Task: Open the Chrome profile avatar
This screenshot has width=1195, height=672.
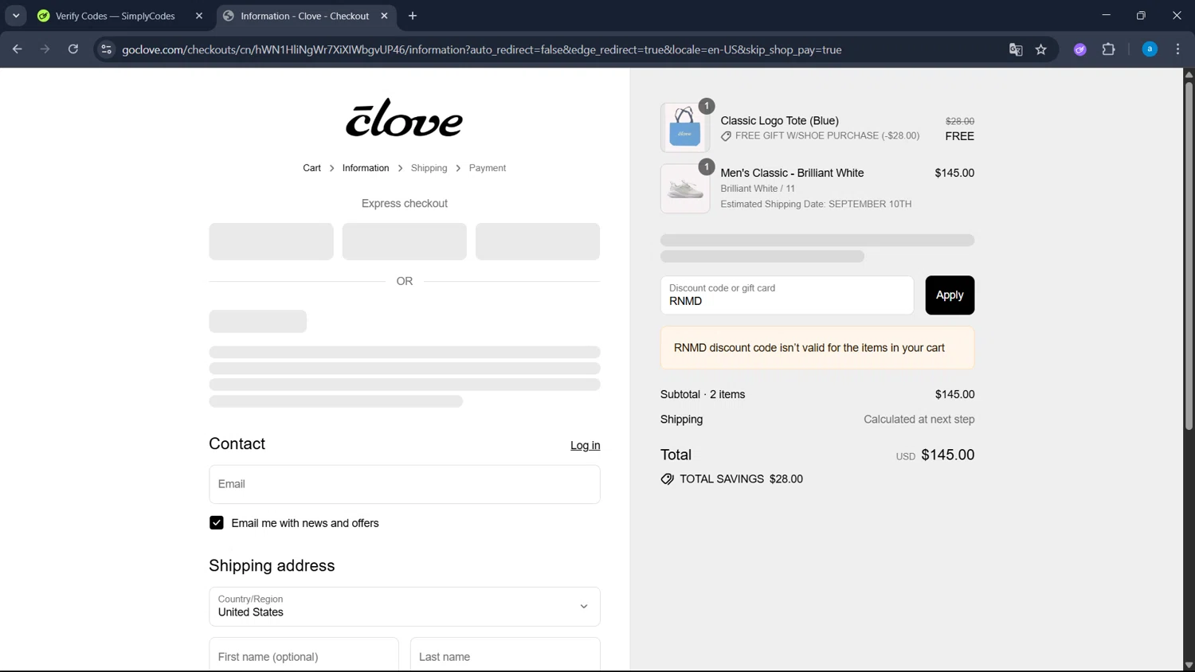Action: click(1150, 49)
